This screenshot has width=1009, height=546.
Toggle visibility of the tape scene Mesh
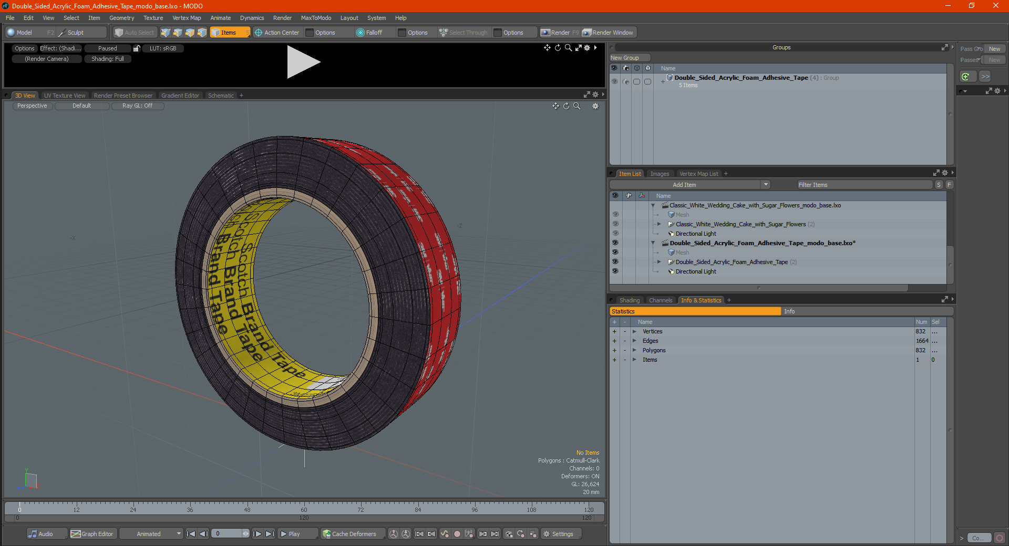615,253
